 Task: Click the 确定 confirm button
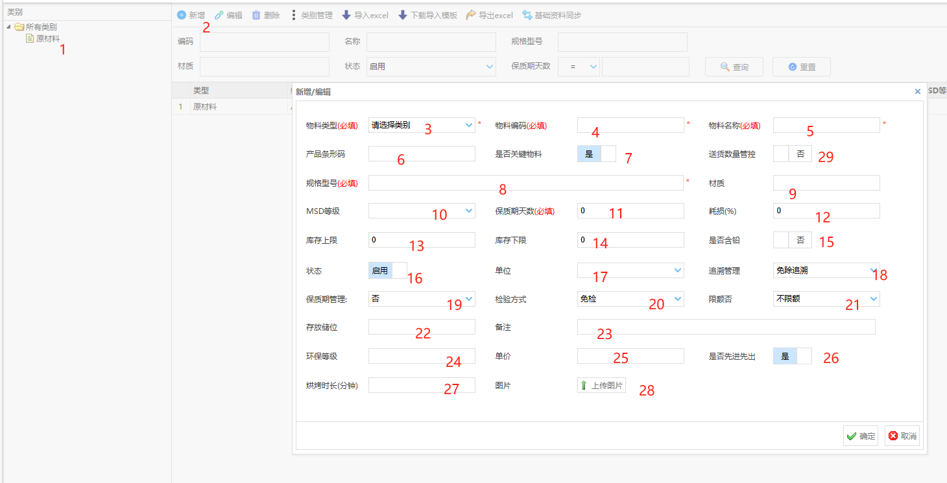tap(861, 436)
